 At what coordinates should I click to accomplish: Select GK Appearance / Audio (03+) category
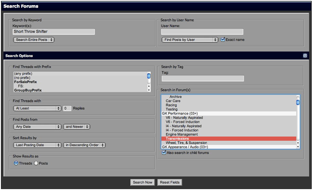tap(229, 147)
